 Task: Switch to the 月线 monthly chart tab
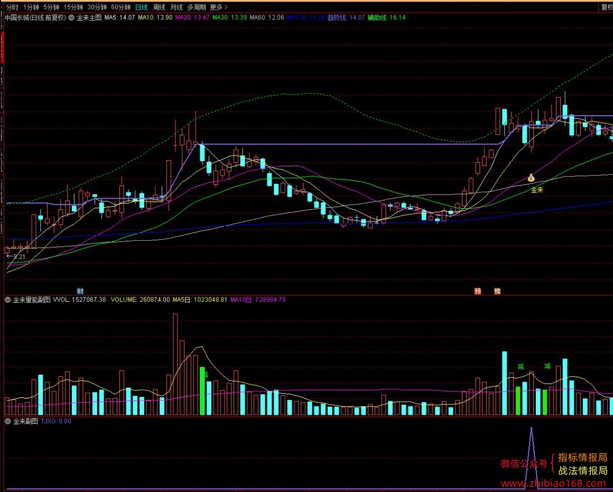(177, 7)
